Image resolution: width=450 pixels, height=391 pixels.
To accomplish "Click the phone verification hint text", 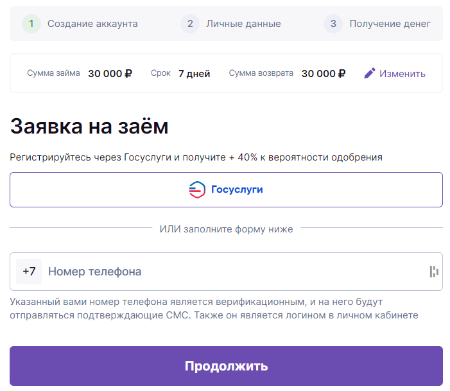I will click(214, 309).
